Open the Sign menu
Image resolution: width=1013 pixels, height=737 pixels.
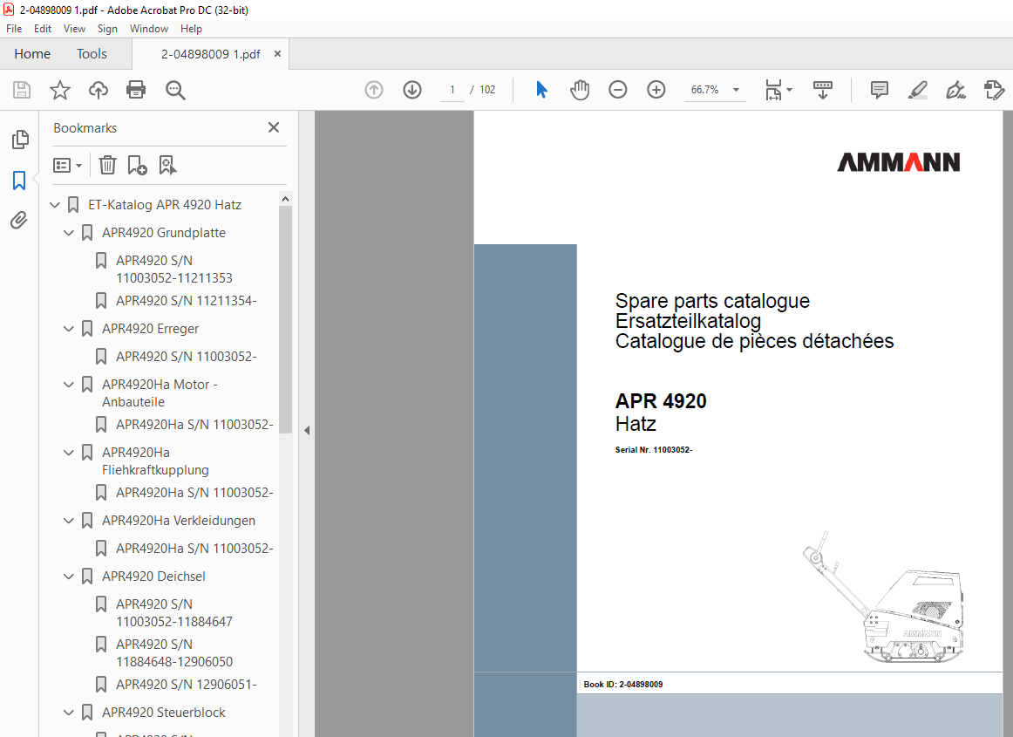[107, 29]
